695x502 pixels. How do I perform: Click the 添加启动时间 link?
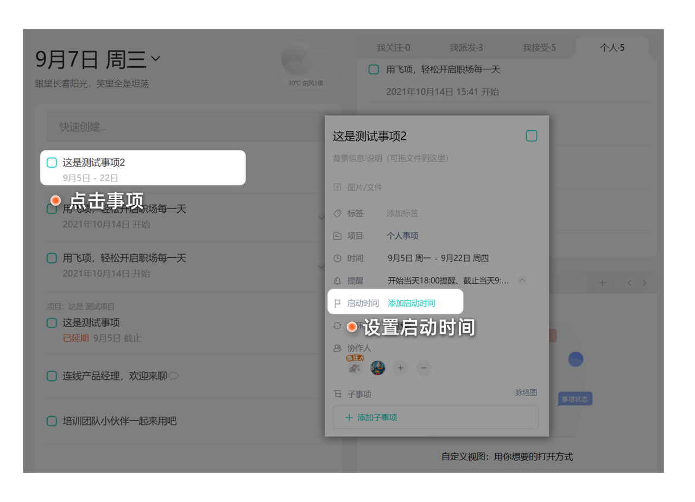[411, 303]
